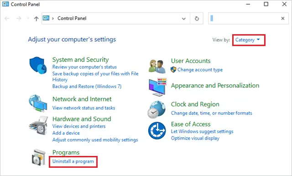Open the recent locations dropdown arrow
The height and width of the screenshot is (176, 292).
pos(28,18)
